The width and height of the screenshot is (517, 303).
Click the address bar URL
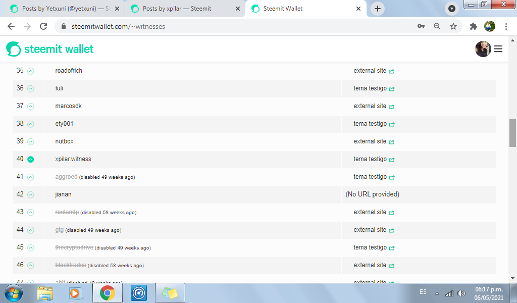118,26
